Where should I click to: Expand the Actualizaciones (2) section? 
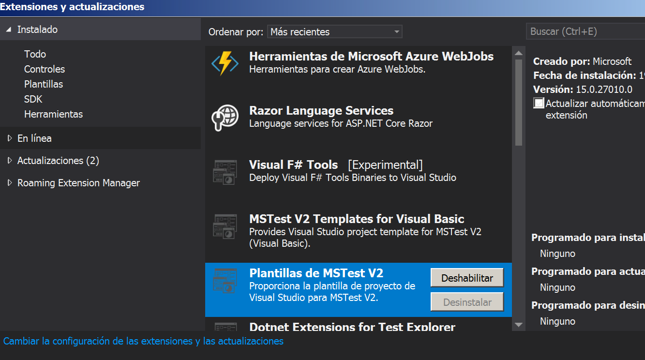pos(9,161)
